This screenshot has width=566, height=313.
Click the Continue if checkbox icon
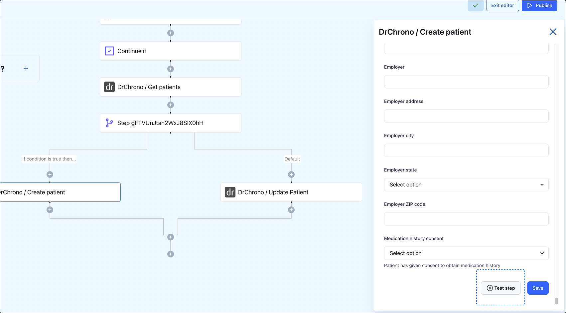coord(109,51)
